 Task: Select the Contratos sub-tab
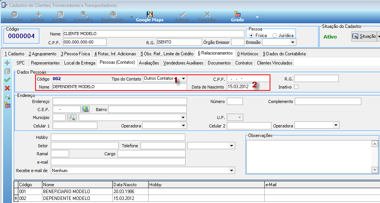244,63
